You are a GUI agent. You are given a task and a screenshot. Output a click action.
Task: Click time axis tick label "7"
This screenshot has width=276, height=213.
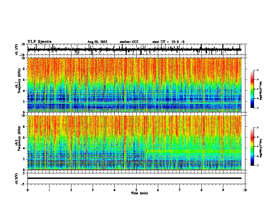tap(180, 190)
